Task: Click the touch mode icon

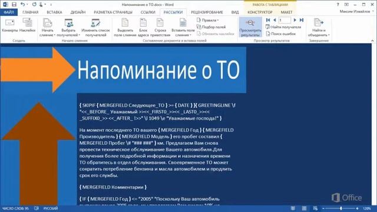Action: click(41, 4)
